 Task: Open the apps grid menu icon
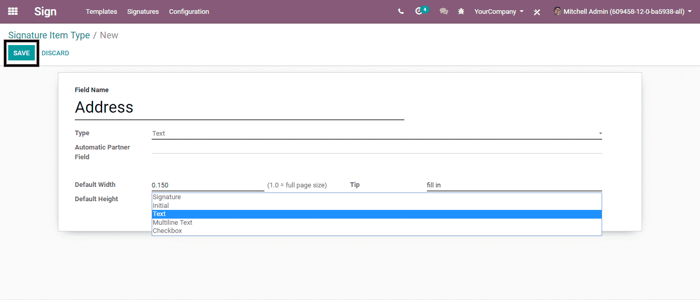[x=13, y=11]
